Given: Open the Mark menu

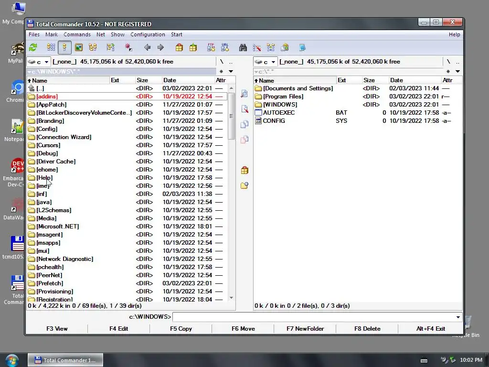Looking at the screenshot, I should pos(52,34).
